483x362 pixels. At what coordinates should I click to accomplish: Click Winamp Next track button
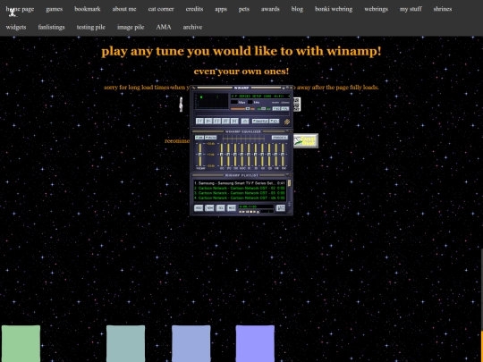pos(234,121)
